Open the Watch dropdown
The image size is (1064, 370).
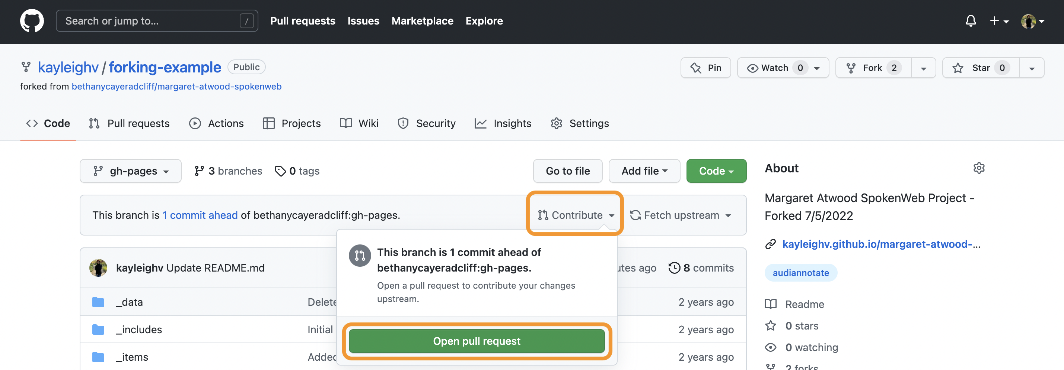[x=783, y=68]
